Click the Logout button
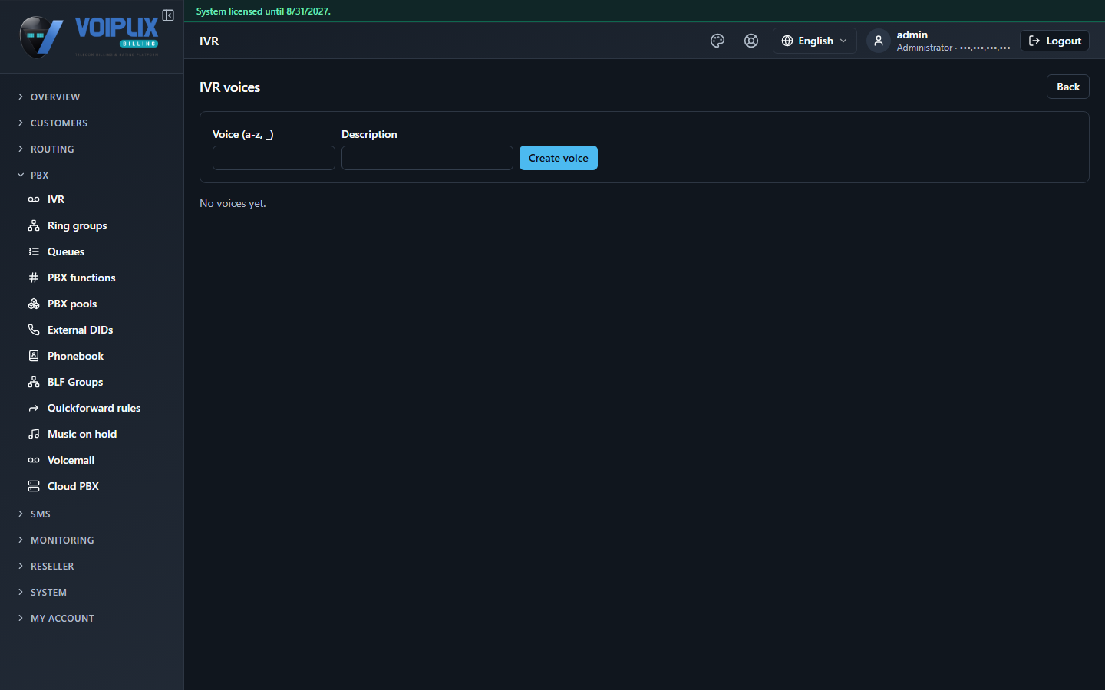This screenshot has width=1105, height=690. [x=1054, y=41]
